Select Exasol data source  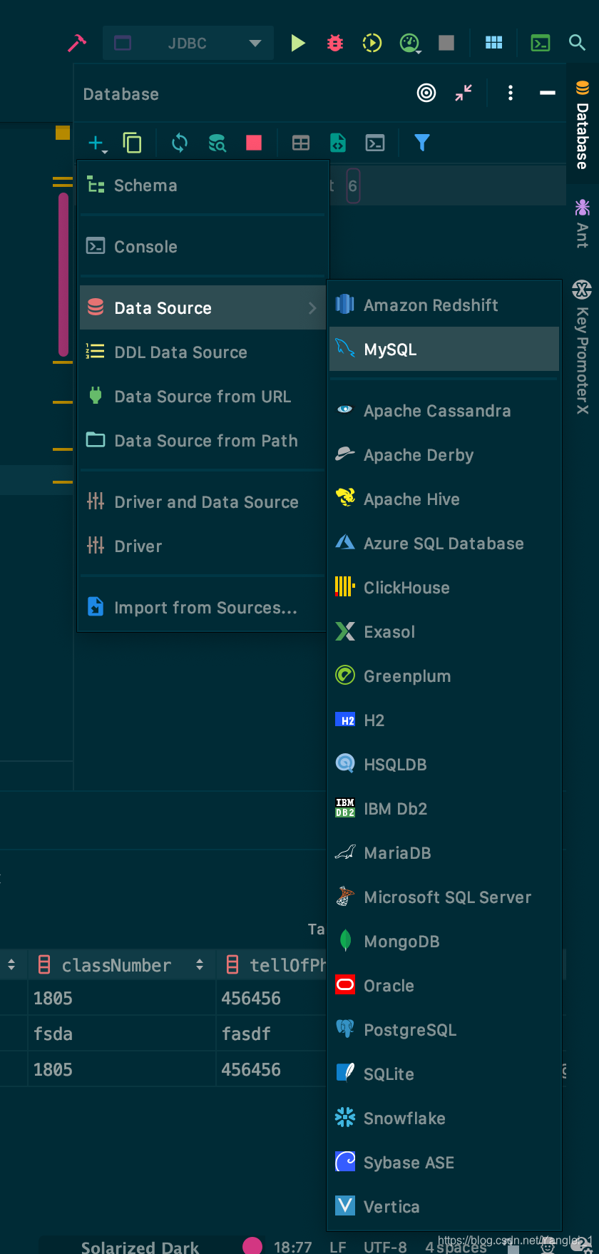444,631
